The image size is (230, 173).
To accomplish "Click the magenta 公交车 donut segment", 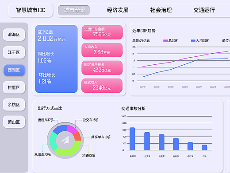I will click(x=72, y=130).
